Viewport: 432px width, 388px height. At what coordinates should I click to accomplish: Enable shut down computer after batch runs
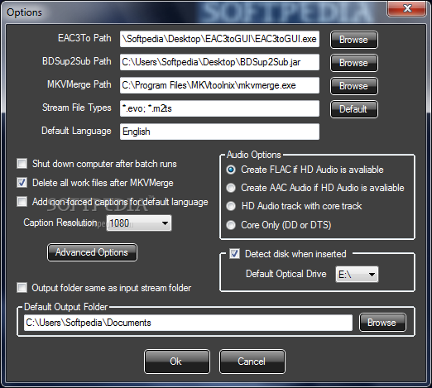[x=22, y=163]
